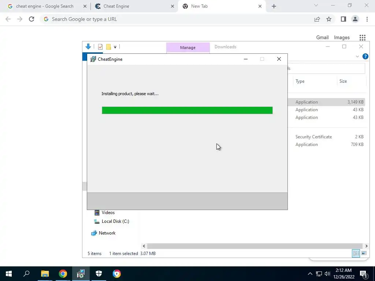Open the Windows Start menu
The width and height of the screenshot is (375, 281).
[x=9, y=274]
